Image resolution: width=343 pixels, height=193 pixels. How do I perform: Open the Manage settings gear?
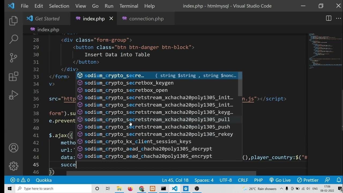tap(13, 166)
